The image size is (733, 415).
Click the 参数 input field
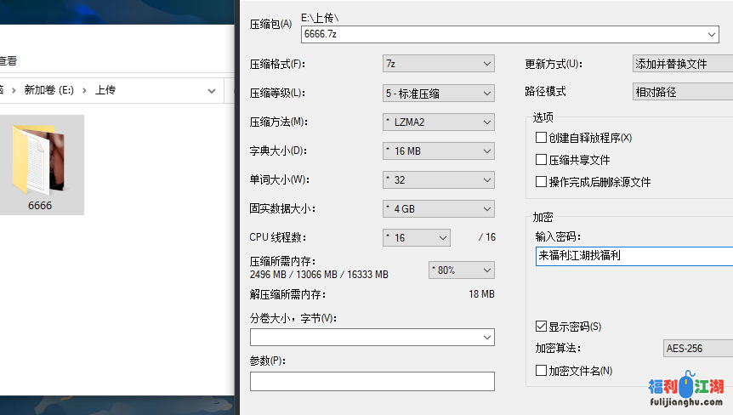coord(372,381)
